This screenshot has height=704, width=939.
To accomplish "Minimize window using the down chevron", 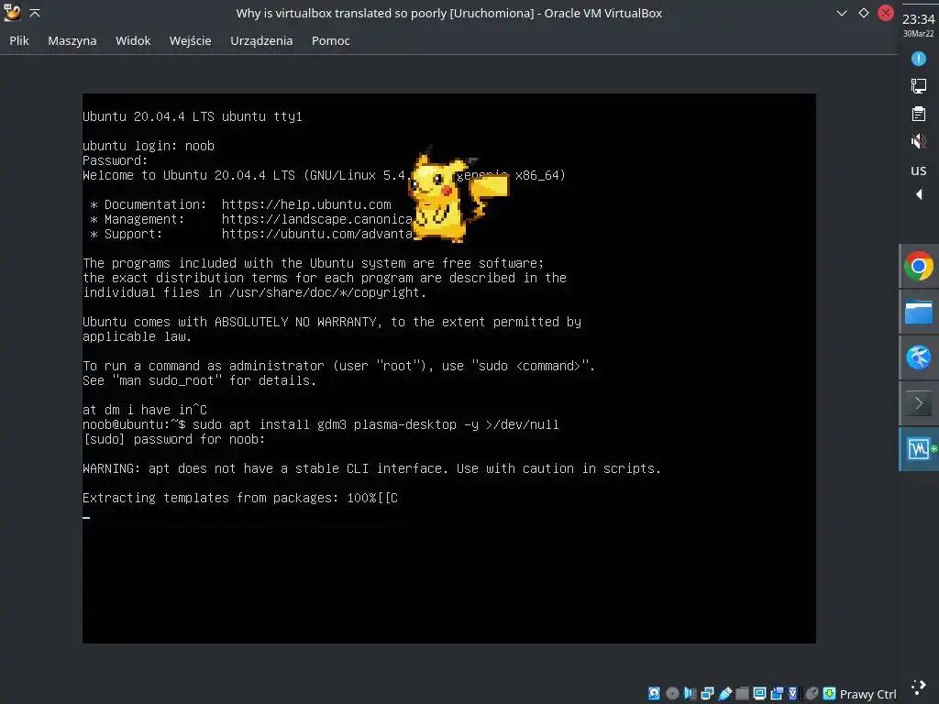I will 842,13.
